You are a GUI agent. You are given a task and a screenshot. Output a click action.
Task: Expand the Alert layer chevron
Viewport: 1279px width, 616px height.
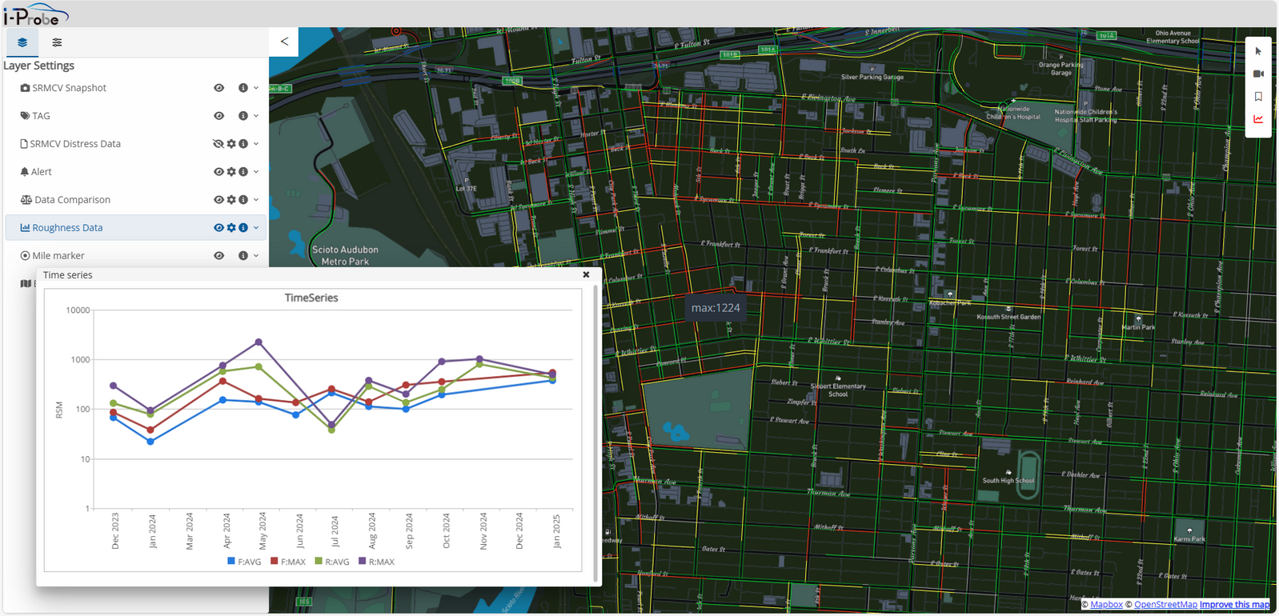point(256,172)
